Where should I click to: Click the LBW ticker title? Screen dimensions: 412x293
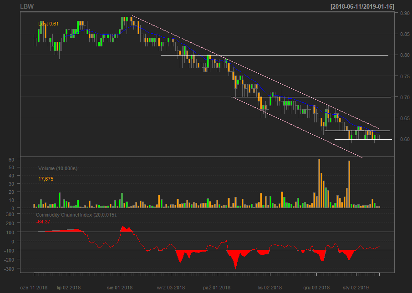(x=27, y=6)
